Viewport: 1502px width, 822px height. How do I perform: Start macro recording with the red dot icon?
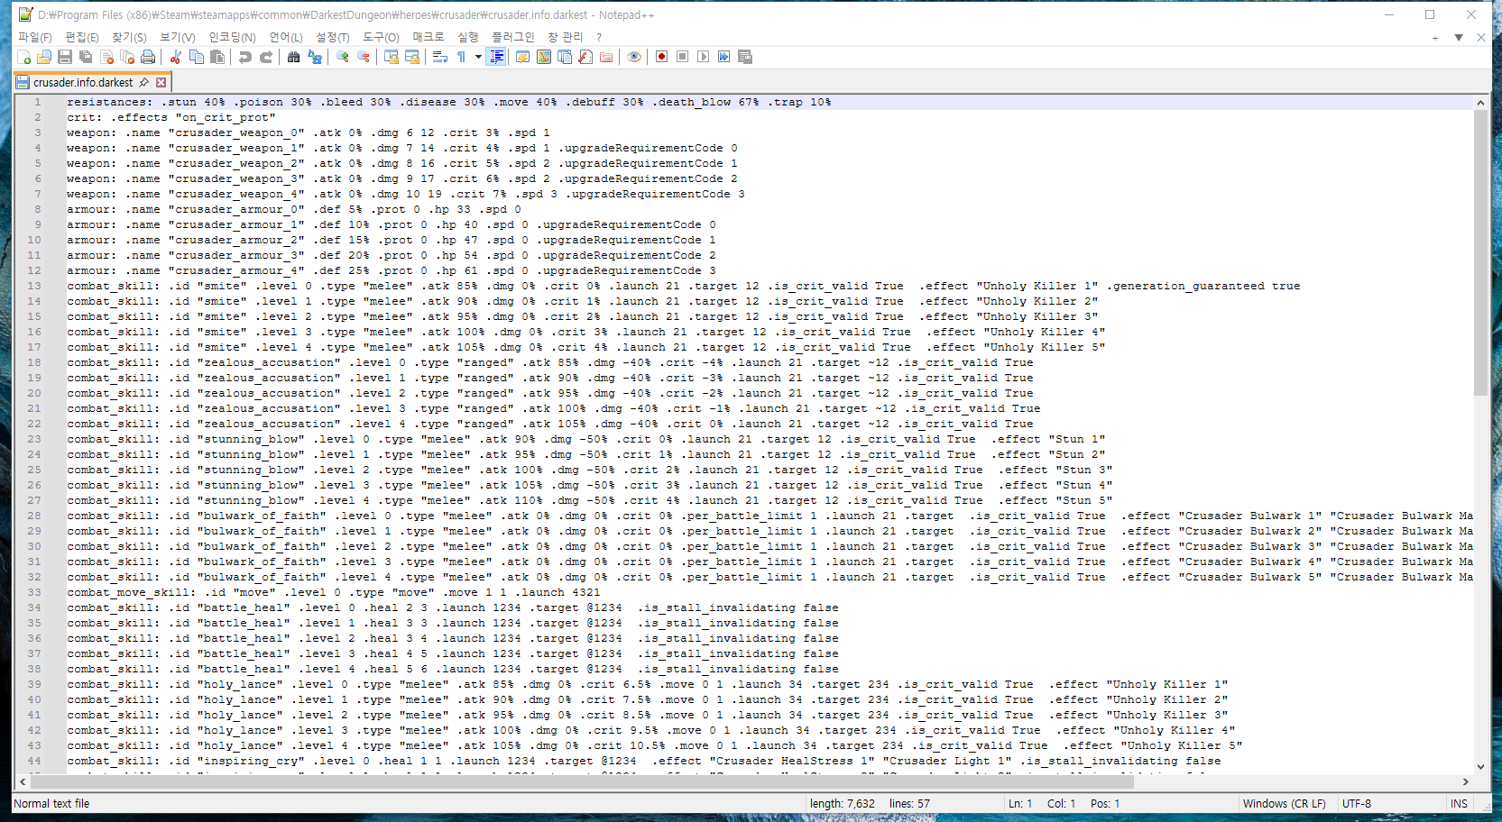pyautogui.click(x=661, y=57)
